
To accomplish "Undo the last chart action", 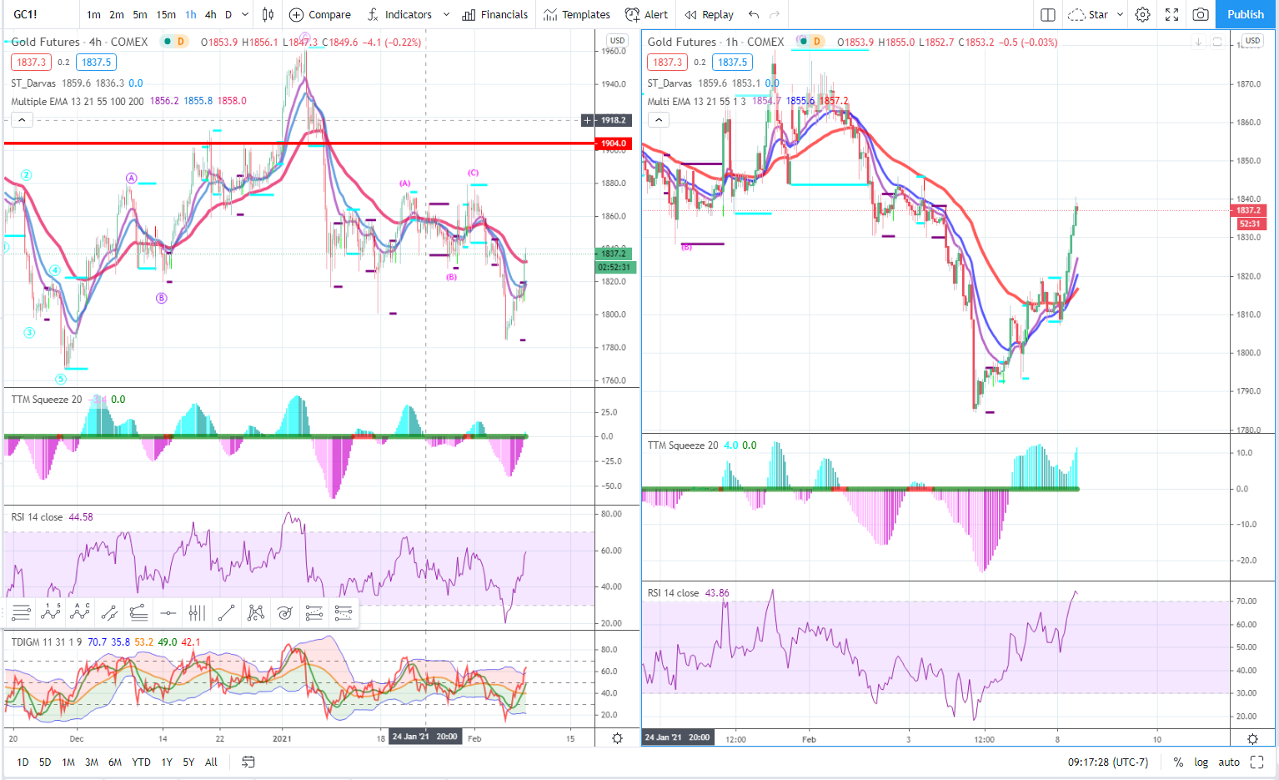I will [754, 14].
